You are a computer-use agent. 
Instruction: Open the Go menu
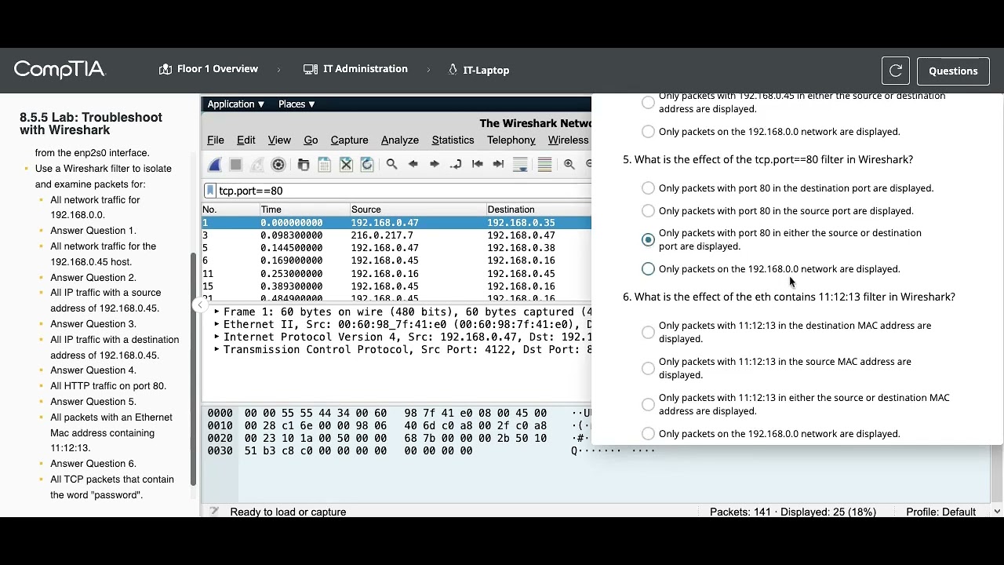point(311,140)
